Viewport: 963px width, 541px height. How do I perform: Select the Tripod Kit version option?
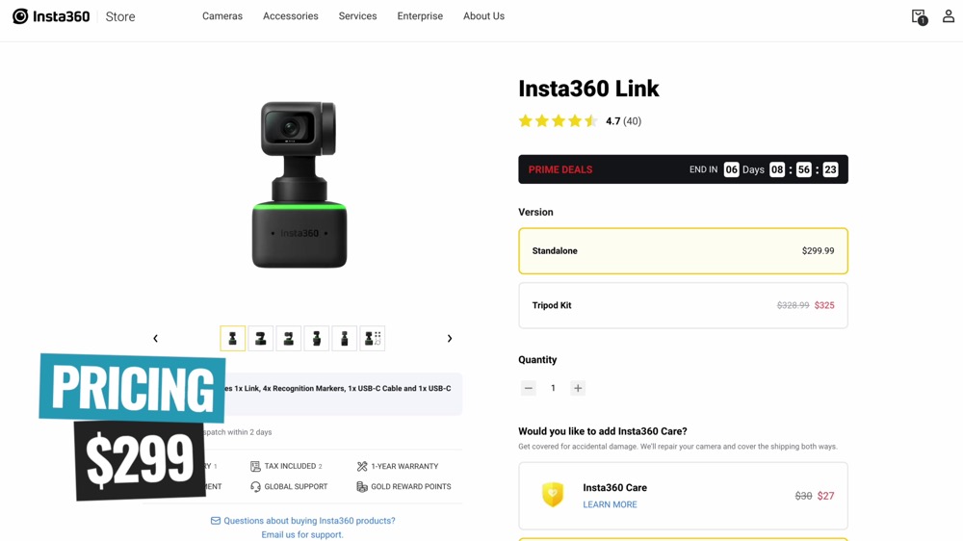click(x=683, y=305)
